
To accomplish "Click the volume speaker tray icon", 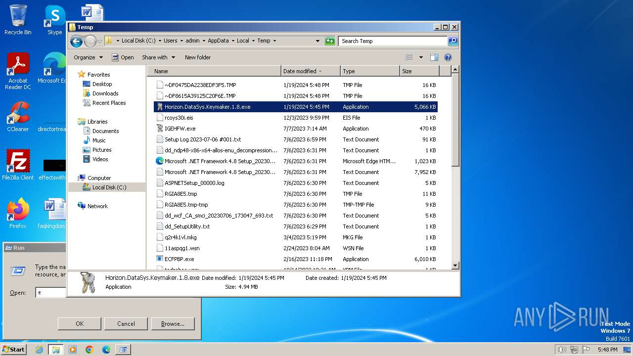I will pos(562,350).
